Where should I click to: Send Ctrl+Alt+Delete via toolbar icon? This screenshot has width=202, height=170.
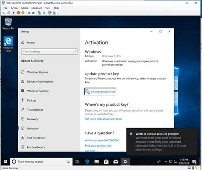pyautogui.click(x=3, y=13)
